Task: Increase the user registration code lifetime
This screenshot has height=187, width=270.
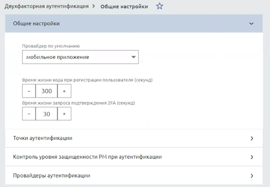Action: tap(64, 91)
